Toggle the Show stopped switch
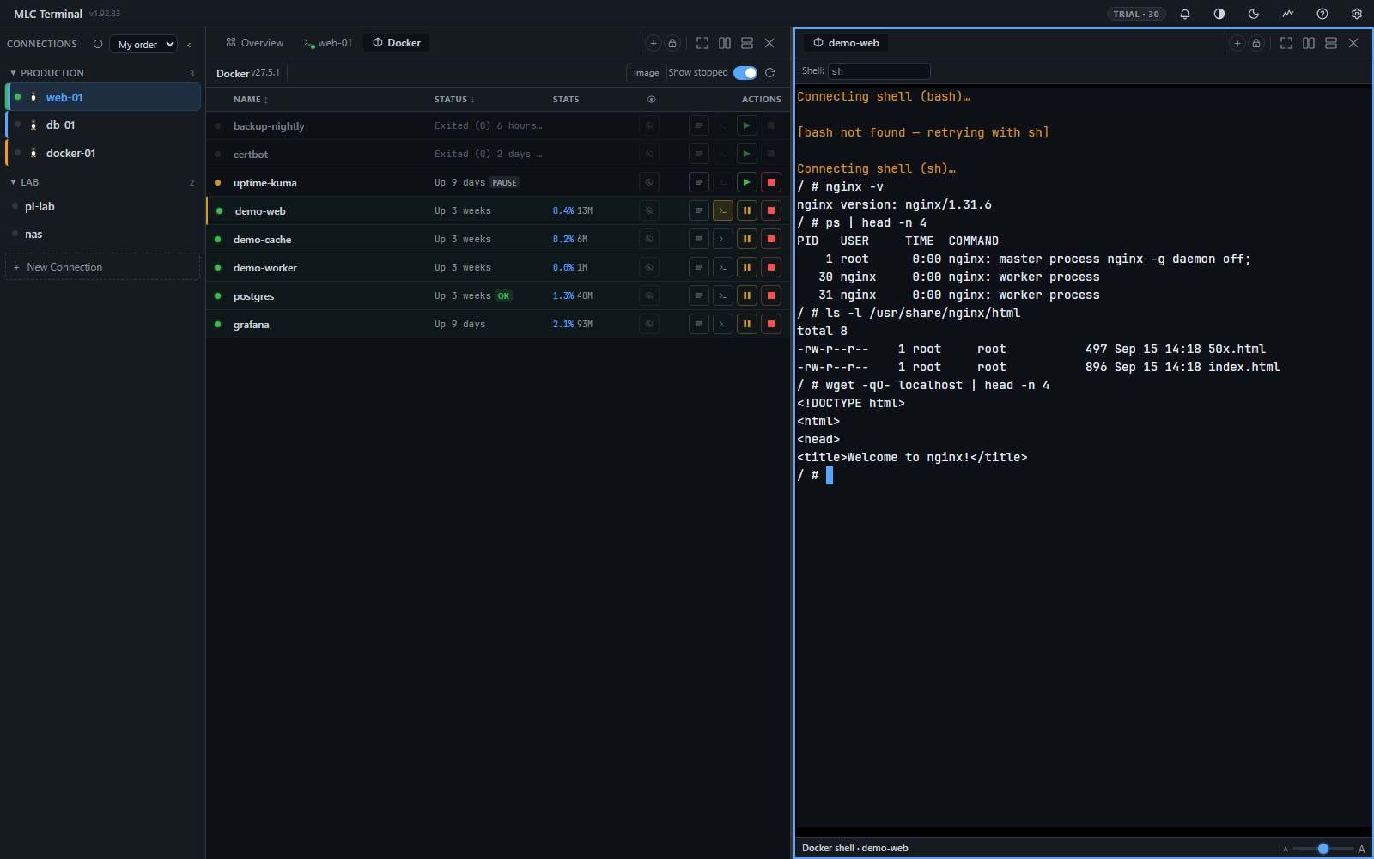 tap(745, 73)
